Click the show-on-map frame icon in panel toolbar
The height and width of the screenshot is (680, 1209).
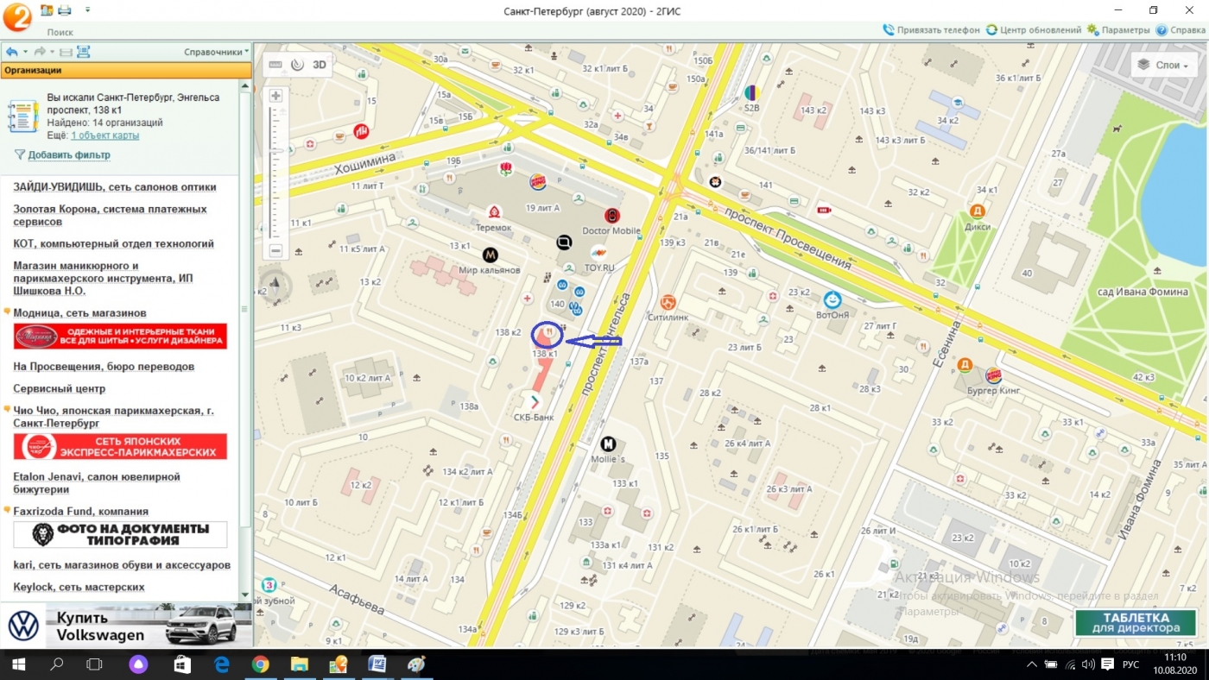[x=83, y=52]
